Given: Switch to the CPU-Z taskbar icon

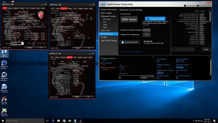Looking at the screenshot, I should click(81, 121).
